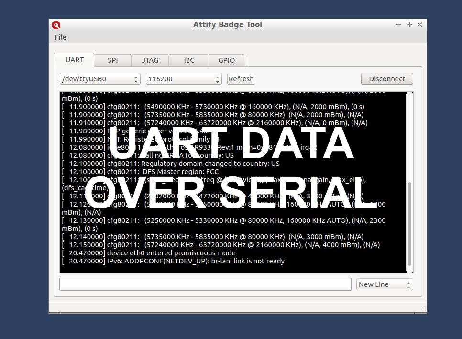Open the File menu
462x339 pixels.
60,37
